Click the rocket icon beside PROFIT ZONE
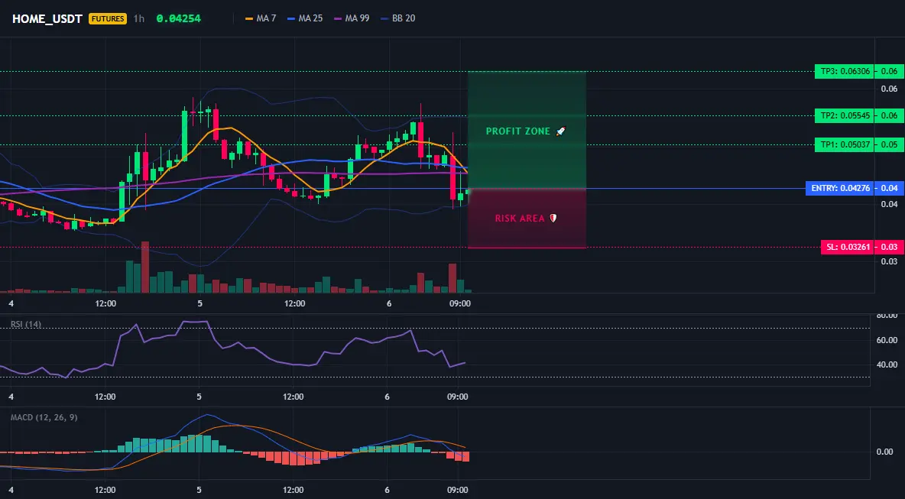905x499 pixels. [x=560, y=131]
